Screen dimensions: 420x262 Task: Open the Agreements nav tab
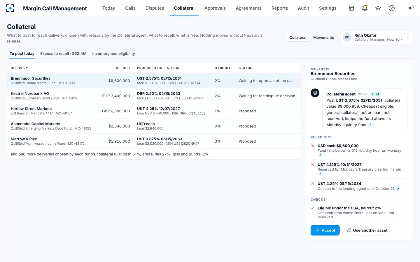(249, 8)
